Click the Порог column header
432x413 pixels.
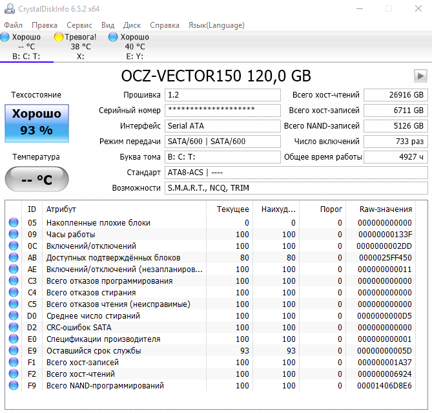(323, 209)
